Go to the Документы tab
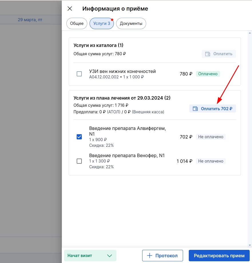 [x=131, y=23]
